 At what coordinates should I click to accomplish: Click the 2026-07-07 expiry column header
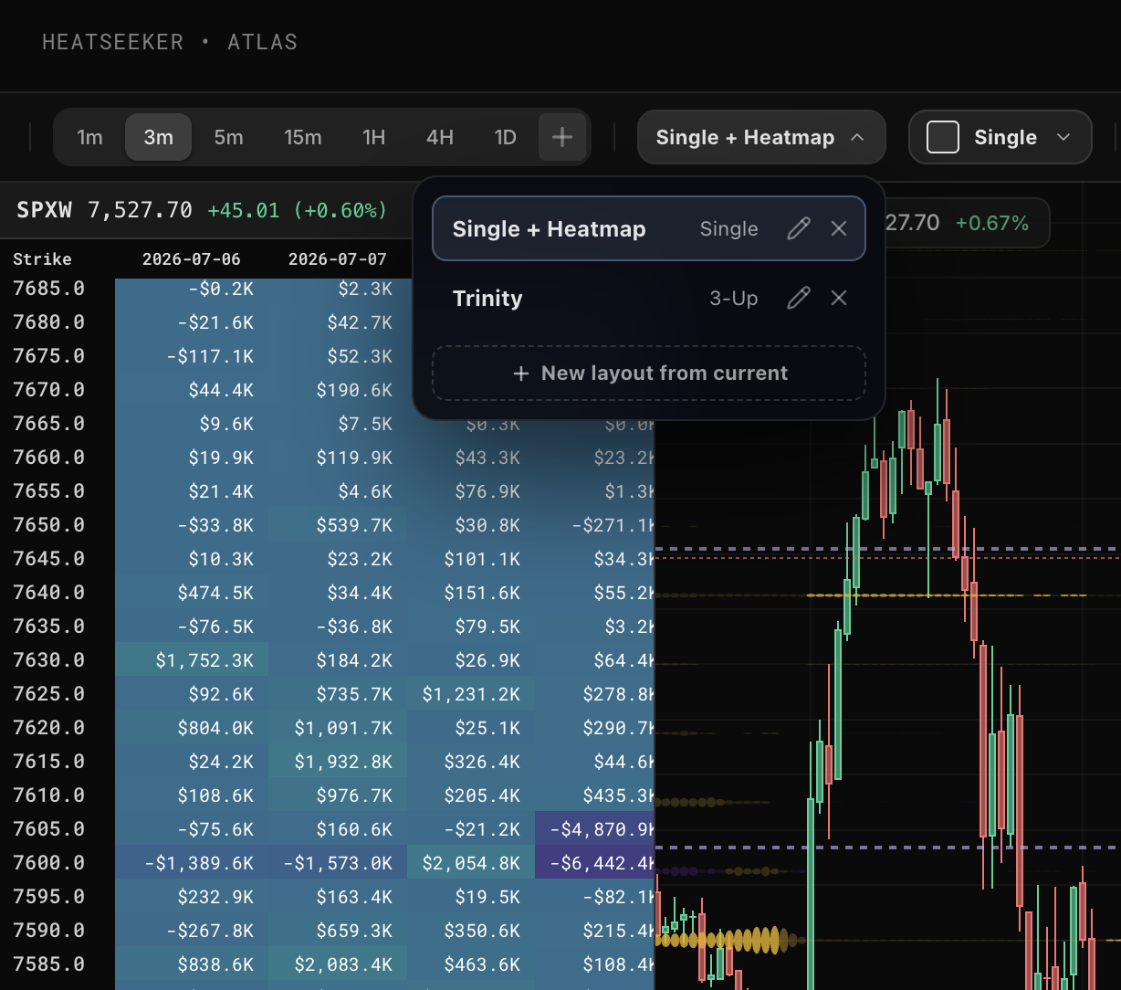338,259
